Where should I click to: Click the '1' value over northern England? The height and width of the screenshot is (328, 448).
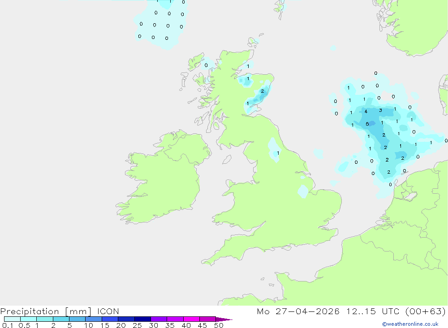click(278, 153)
